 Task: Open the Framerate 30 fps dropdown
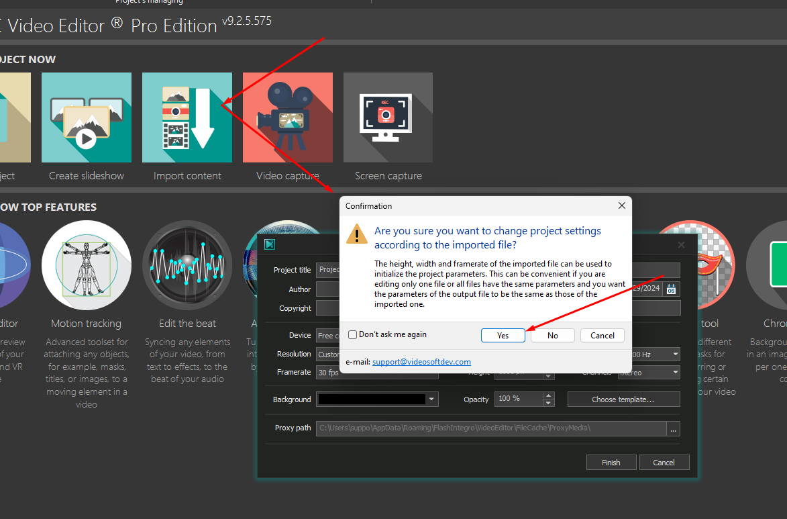(x=377, y=372)
